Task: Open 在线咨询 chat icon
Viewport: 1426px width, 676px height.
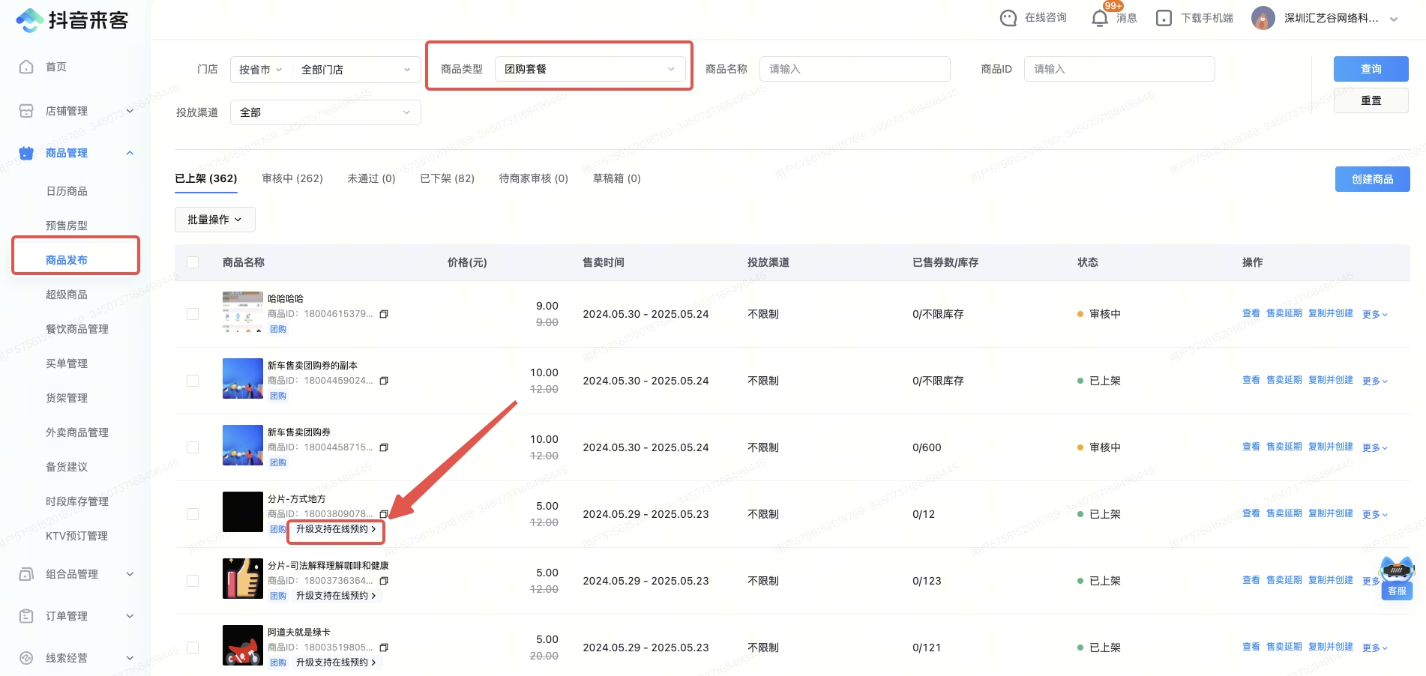Action: click(1008, 18)
